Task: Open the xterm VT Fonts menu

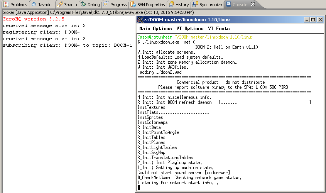Action: tap(219, 29)
